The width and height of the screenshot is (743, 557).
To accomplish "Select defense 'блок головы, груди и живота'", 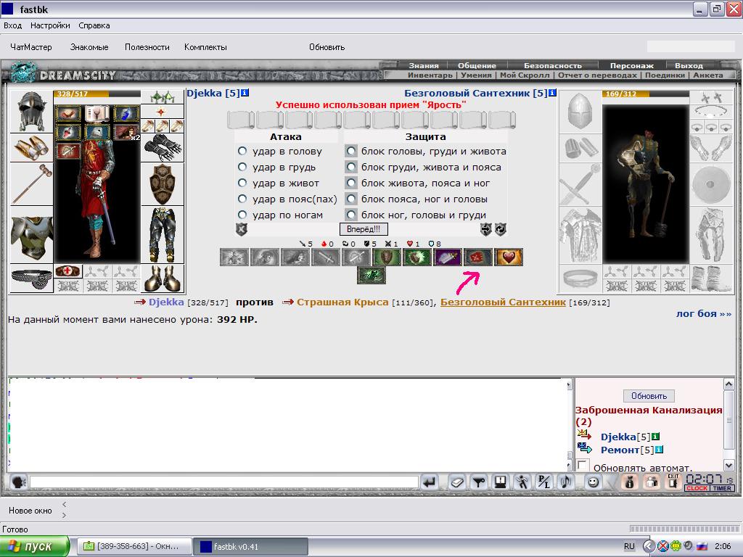I will [x=351, y=151].
